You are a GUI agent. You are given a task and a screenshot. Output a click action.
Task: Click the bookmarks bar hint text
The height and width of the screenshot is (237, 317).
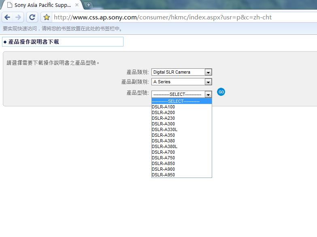pyautogui.click(x=62, y=29)
